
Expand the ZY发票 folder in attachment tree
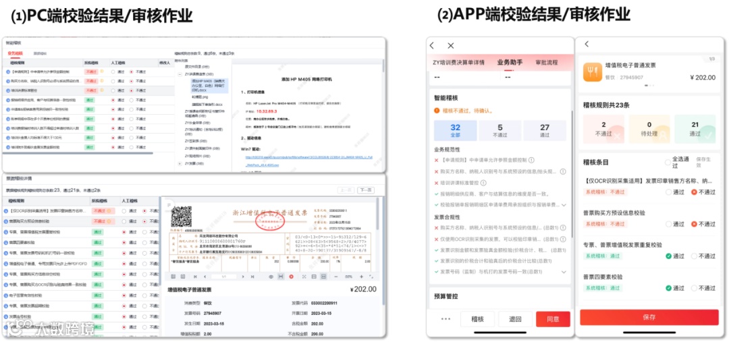180,163
